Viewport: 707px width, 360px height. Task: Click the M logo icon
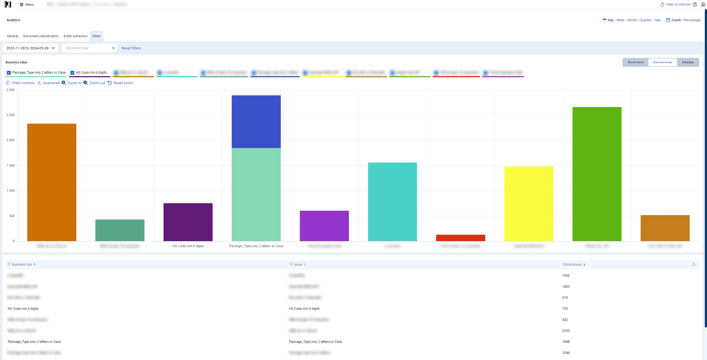tap(8, 4)
